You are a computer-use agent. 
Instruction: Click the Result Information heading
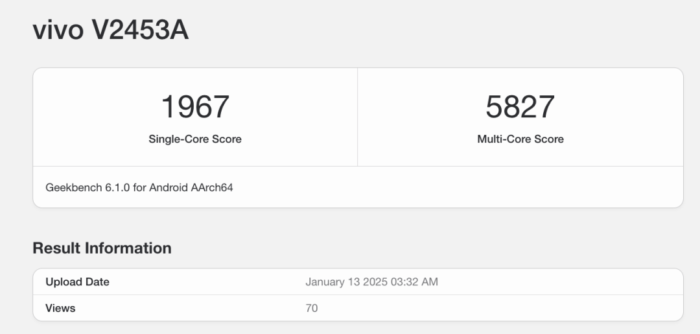(x=102, y=248)
